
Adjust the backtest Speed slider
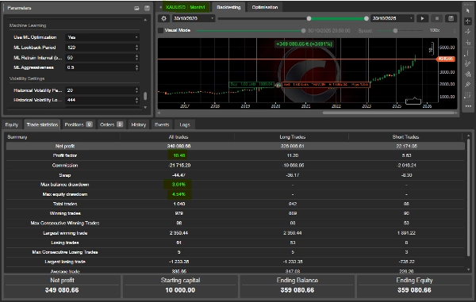point(395,31)
